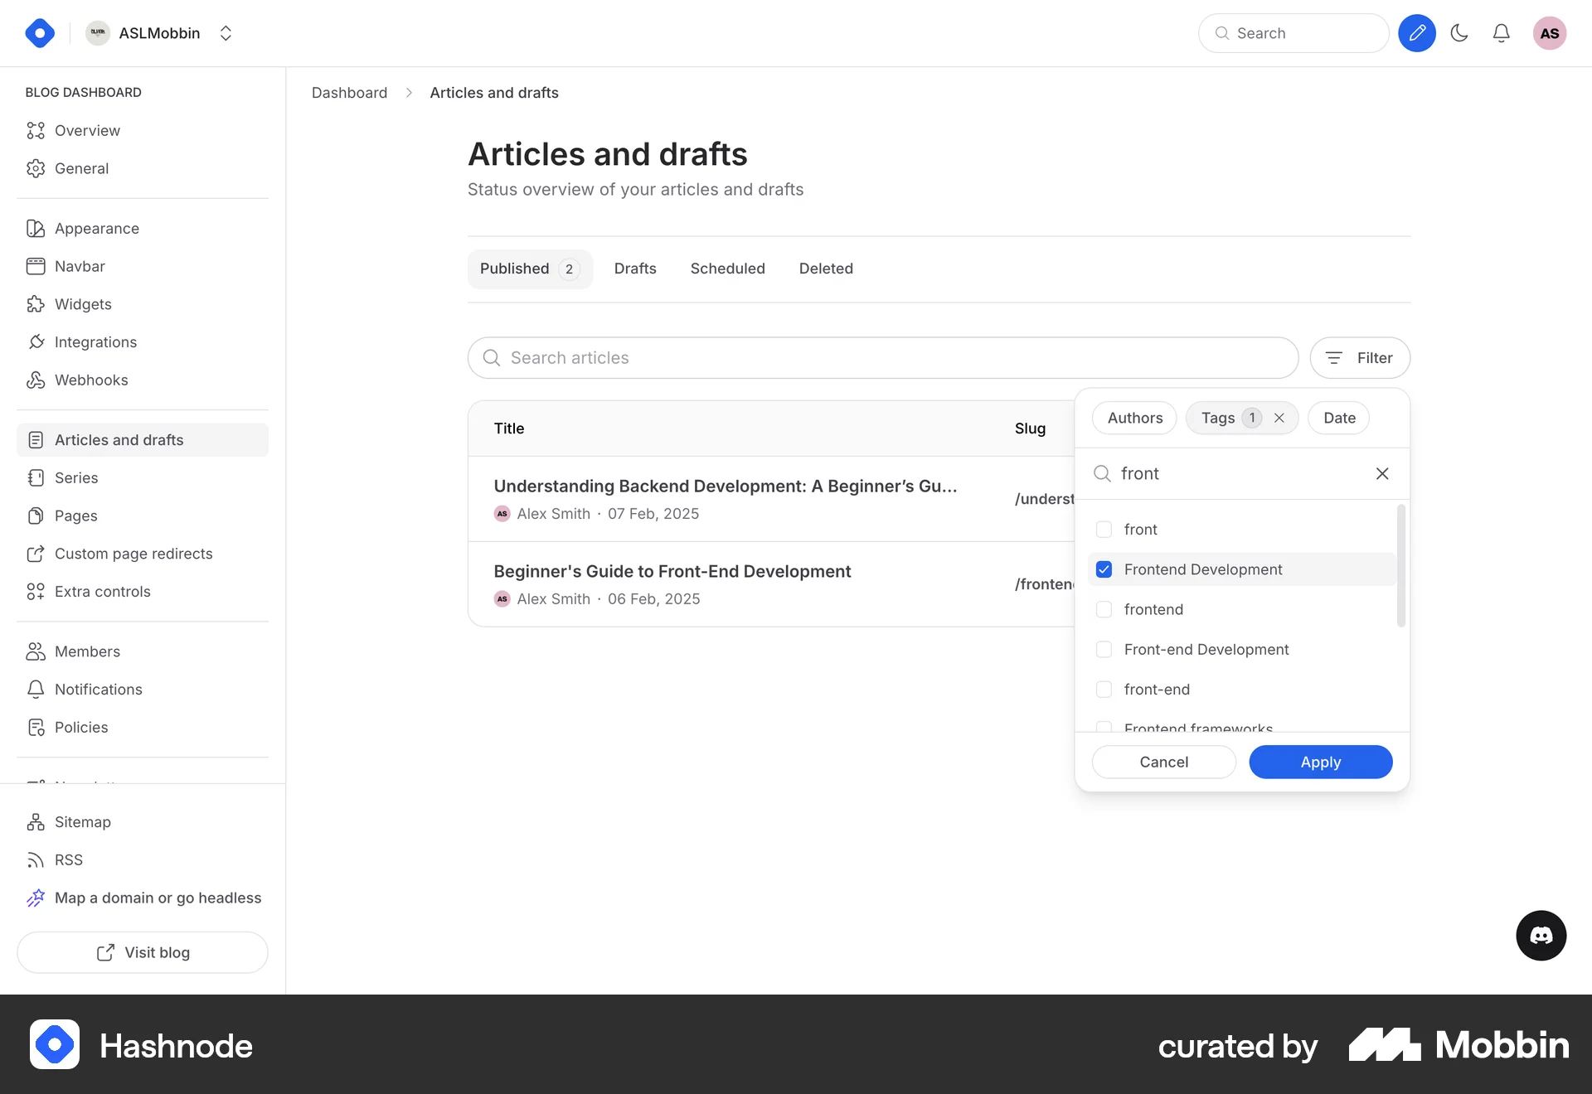
Task: Open the Widgets panel icon
Action: coord(35,304)
